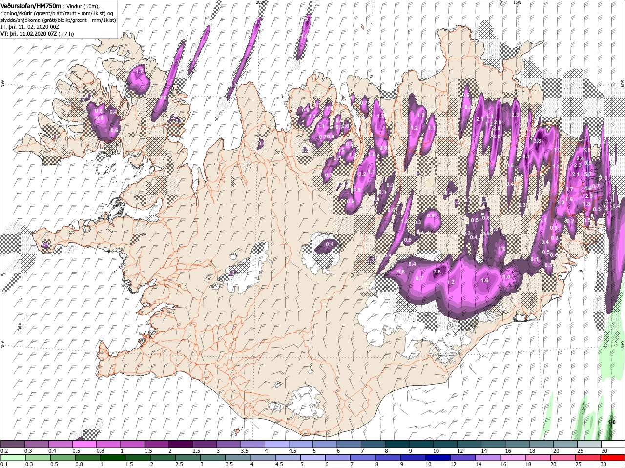
Task: Pick the dark teal snow swatch between 8 and 9
Action: point(397,444)
